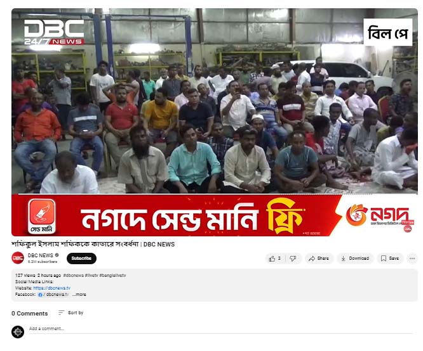Open the three-dot more actions menu

(412, 258)
